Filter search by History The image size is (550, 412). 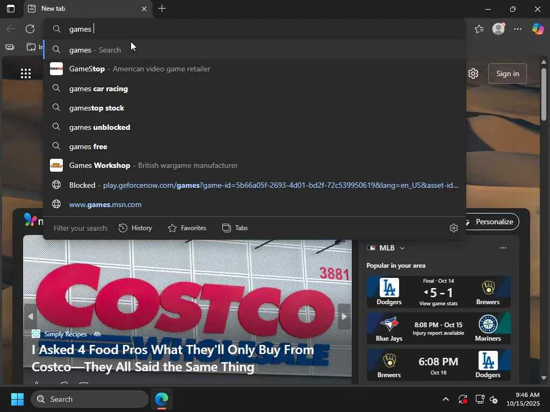(x=135, y=228)
